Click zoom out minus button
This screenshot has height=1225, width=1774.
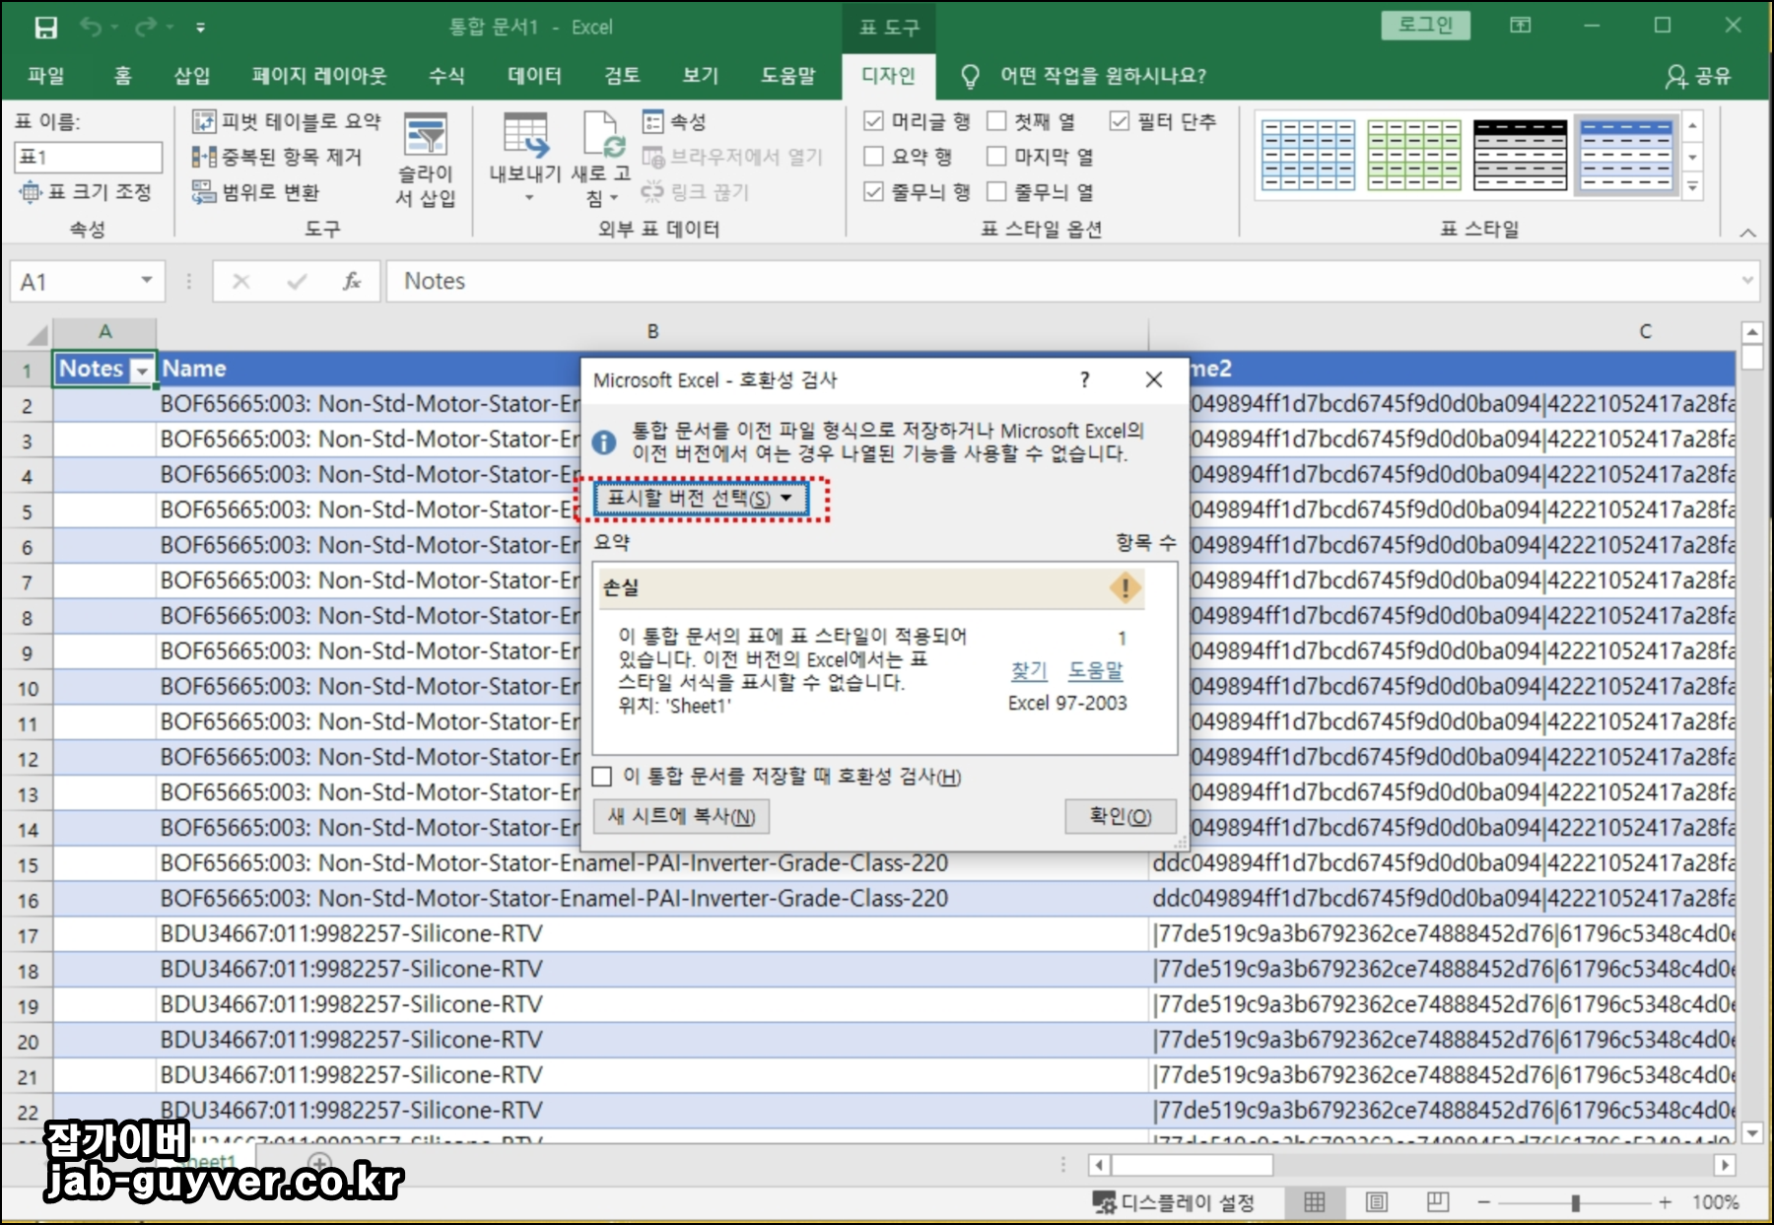[x=1483, y=1202]
